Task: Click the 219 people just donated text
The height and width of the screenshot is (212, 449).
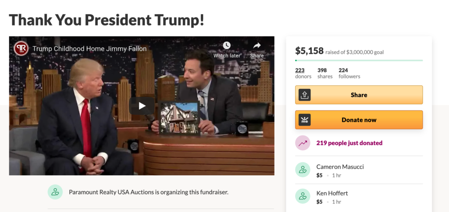Action: [x=349, y=143]
